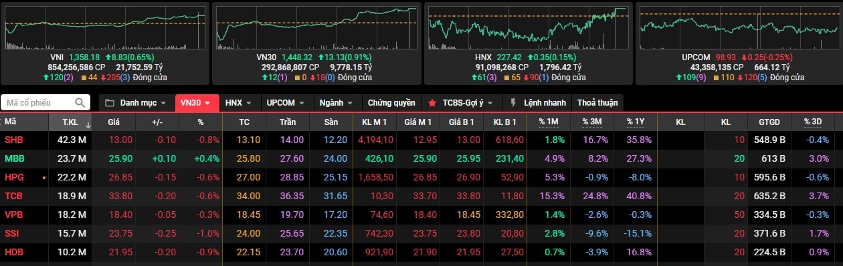843x266 pixels.
Task: Click the orange dot beside HPG
Action: 44,178
